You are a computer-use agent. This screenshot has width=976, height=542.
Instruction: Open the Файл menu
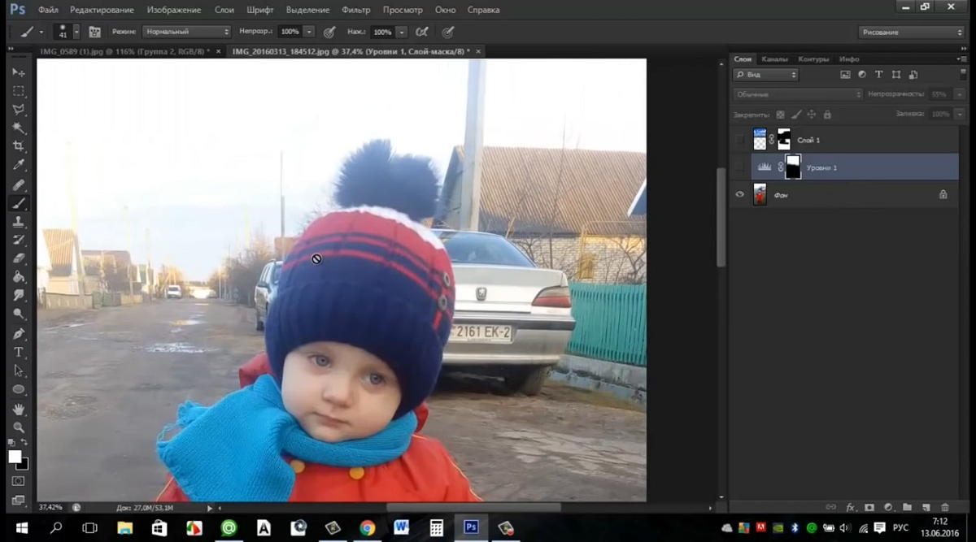48,10
